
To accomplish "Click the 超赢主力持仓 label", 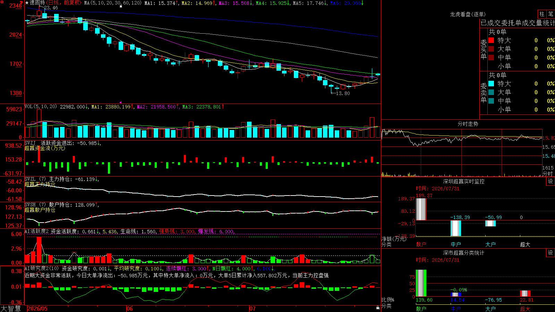I will pos(40,184).
